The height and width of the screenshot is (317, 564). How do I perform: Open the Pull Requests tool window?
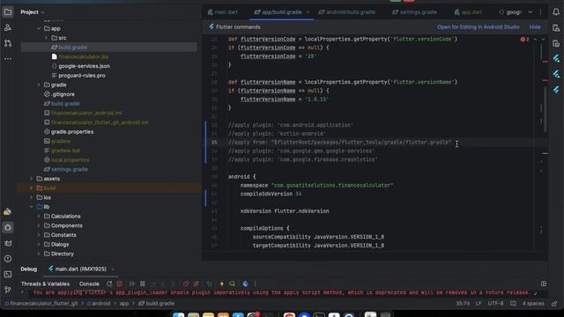point(8,43)
